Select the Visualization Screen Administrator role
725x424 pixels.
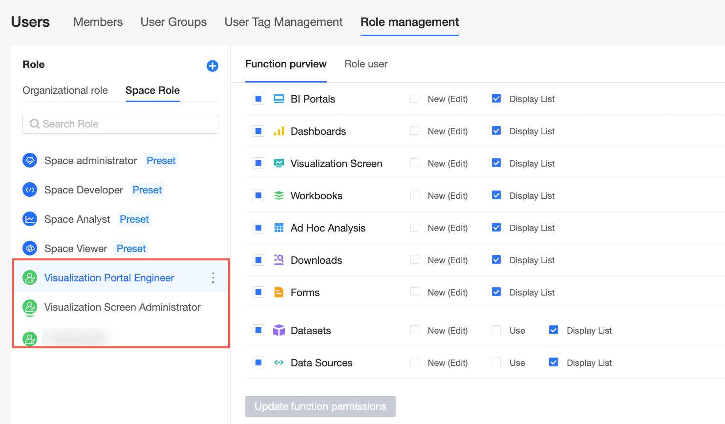click(122, 307)
